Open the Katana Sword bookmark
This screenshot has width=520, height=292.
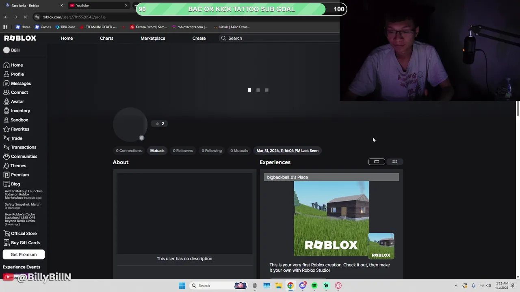(x=148, y=27)
